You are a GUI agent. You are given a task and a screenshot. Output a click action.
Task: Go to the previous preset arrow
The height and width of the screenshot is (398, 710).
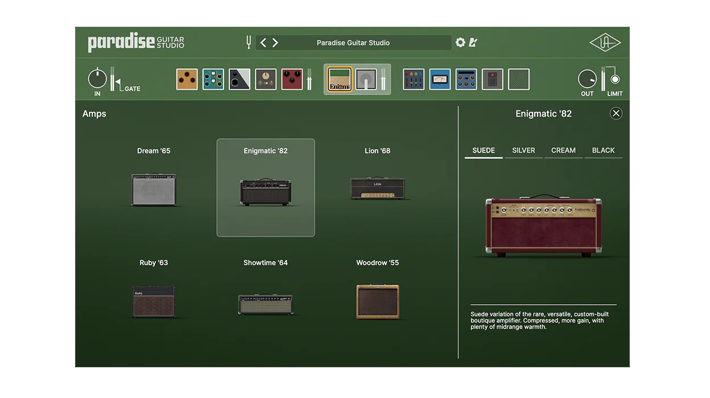263,43
